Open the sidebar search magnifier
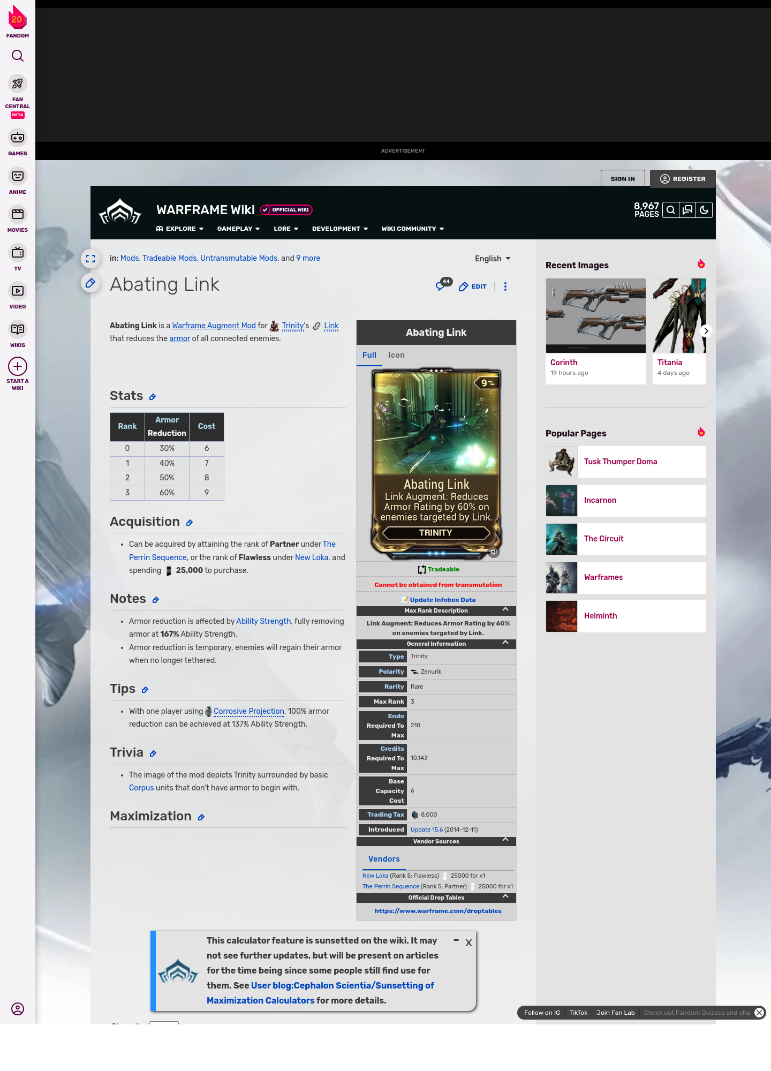The width and height of the screenshot is (771, 1071). [x=18, y=56]
